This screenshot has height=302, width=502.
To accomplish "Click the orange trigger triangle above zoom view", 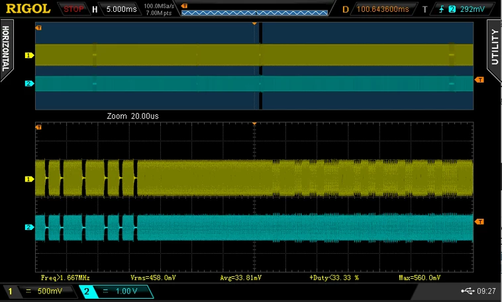I will [x=254, y=124].
